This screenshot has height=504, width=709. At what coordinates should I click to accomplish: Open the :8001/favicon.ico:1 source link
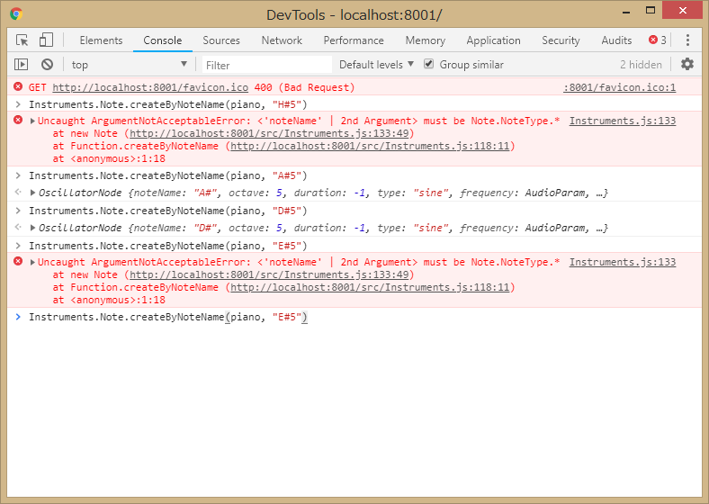[x=619, y=88]
